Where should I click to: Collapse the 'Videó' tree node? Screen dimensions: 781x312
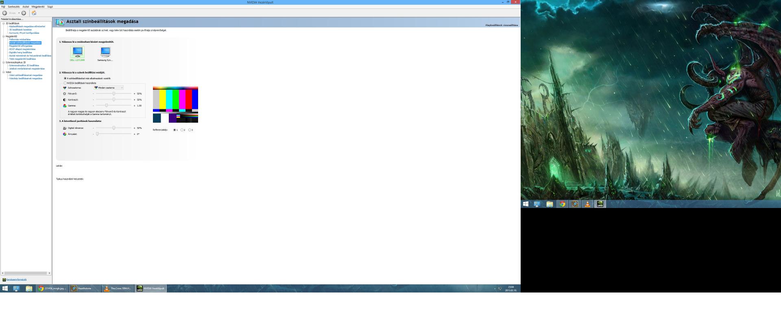coord(4,72)
